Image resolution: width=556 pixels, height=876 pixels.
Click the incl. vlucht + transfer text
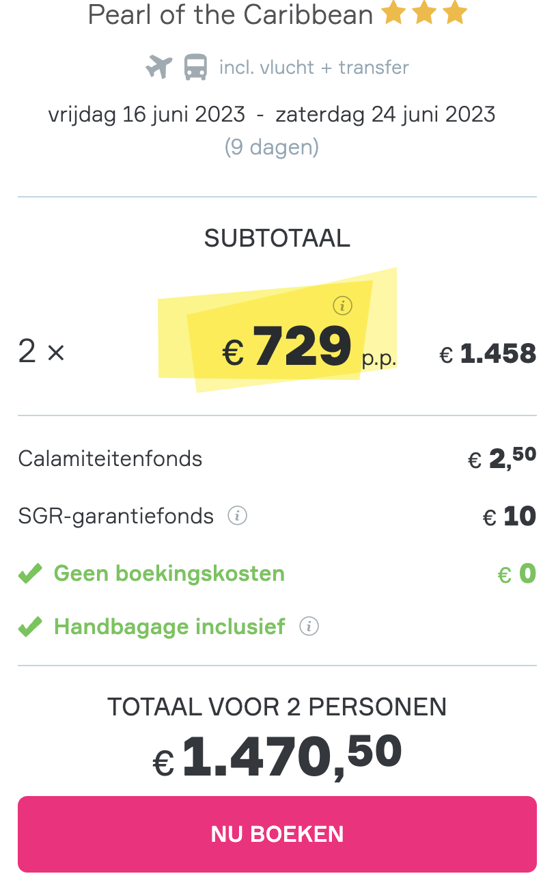coord(314,68)
